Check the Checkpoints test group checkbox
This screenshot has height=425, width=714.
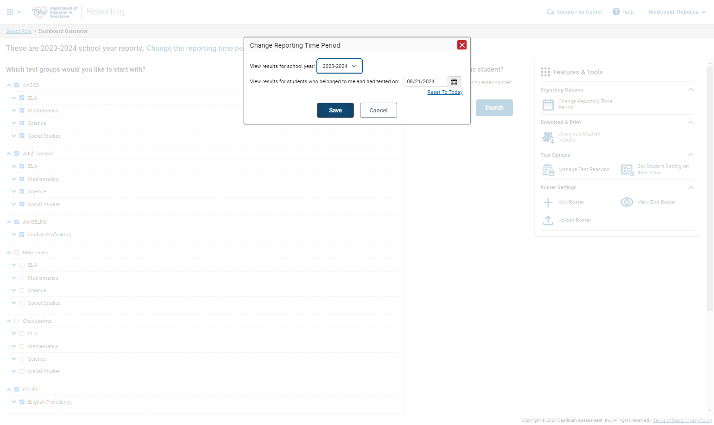point(17,321)
